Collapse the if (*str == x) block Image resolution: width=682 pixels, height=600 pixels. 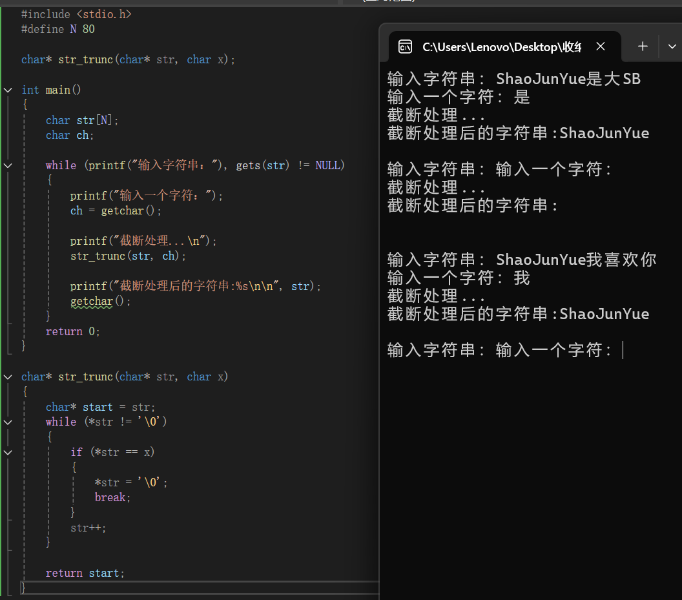point(8,453)
